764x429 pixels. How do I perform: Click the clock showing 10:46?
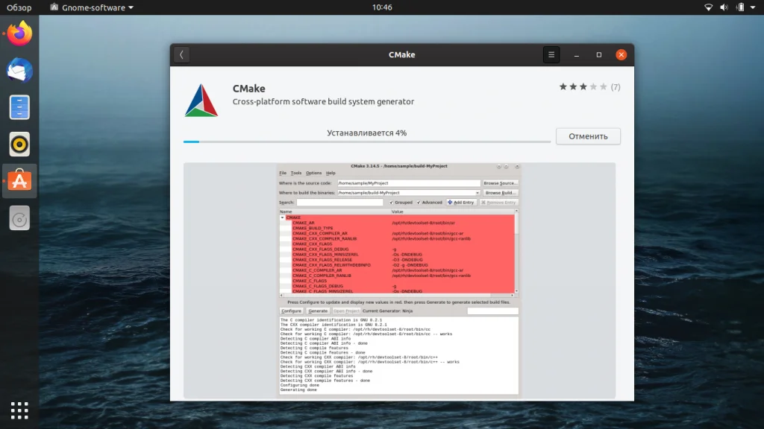tap(382, 7)
